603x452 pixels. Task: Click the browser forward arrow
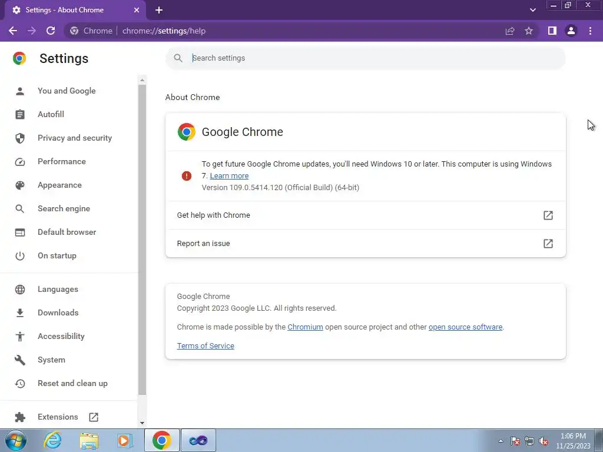pos(32,31)
